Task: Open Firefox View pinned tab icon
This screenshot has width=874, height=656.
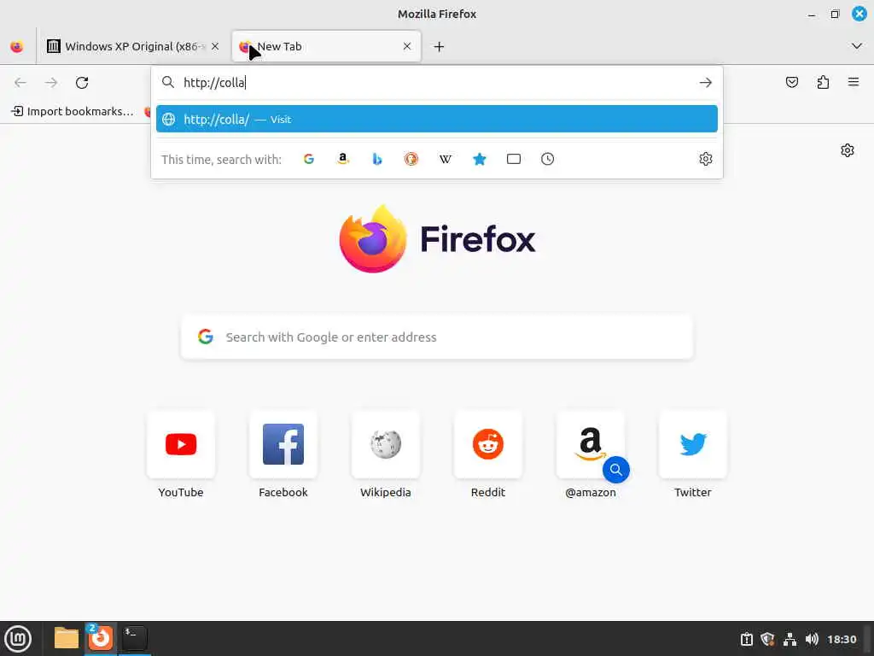Action: coord(17,47)
